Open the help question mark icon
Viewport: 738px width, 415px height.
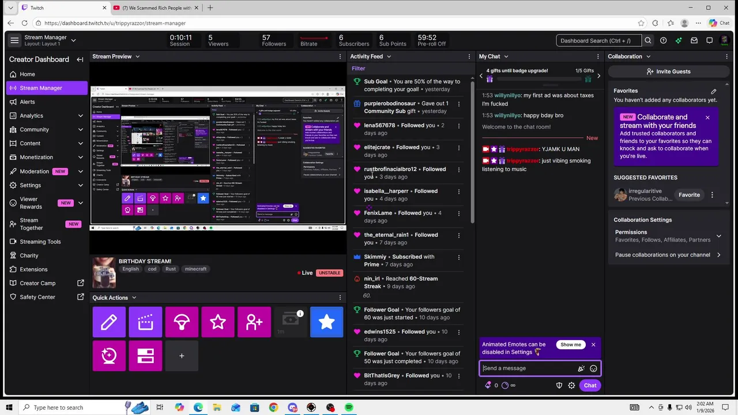pos(663,40)
